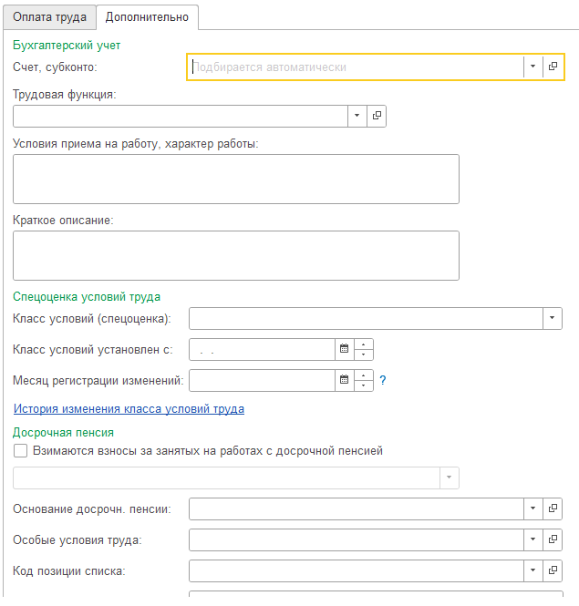
Task: Switch to the Оплата труда tab
Action: coord(49,17)
